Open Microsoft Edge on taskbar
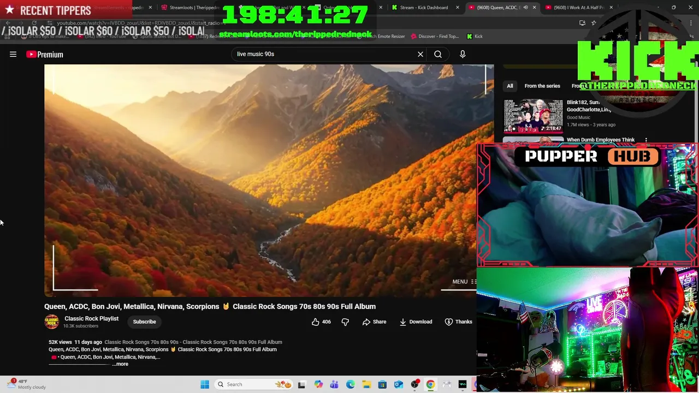Screen dimensions: 699x393 [350, 384]
